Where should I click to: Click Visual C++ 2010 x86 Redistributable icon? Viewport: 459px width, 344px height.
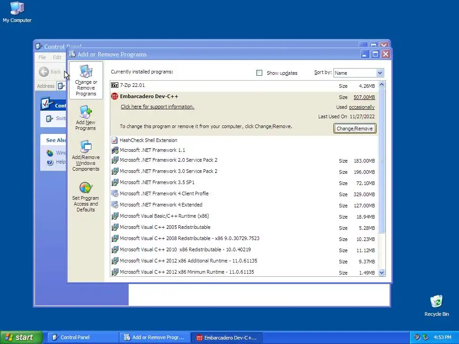tap(115, 249)
